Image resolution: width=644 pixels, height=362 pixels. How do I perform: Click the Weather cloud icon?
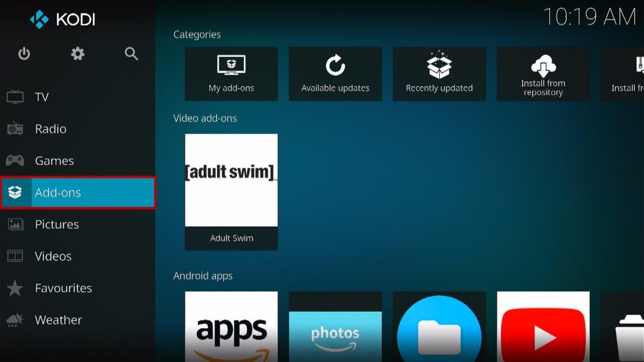15,320
